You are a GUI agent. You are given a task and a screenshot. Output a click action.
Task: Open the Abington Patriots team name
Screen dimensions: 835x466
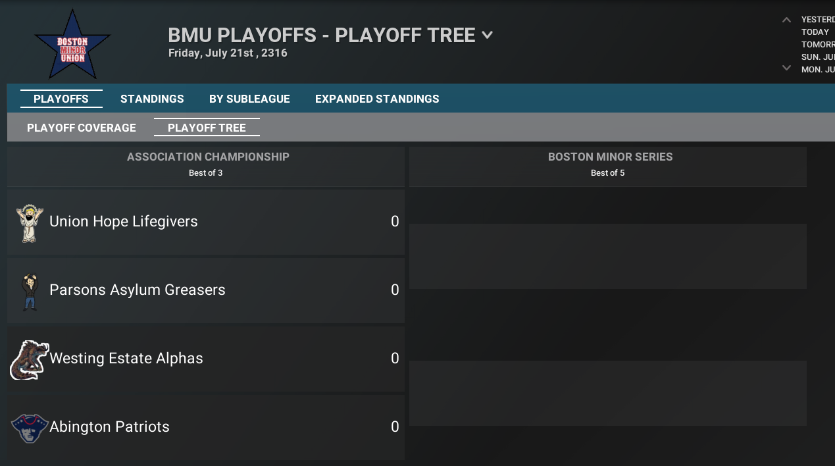pos(110,427)
